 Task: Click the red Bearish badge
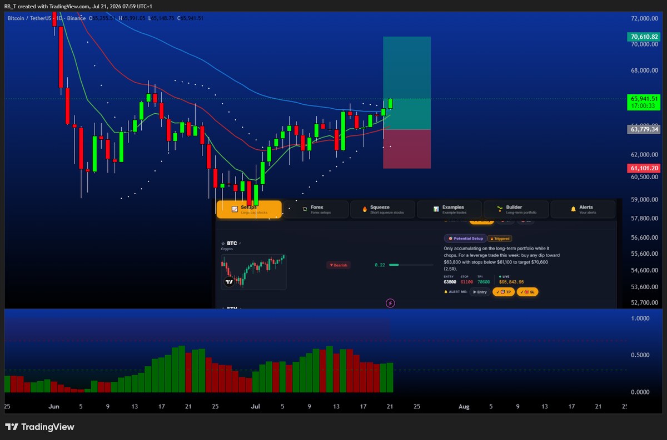coord(338,265)
